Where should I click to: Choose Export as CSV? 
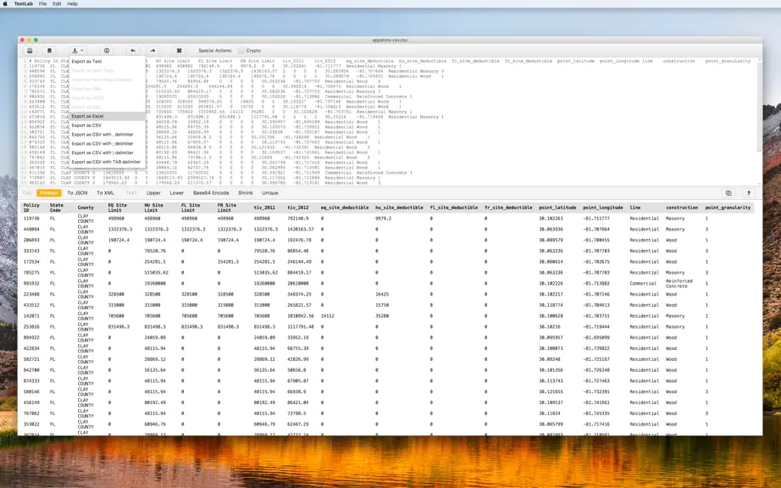tap(107, 125)
